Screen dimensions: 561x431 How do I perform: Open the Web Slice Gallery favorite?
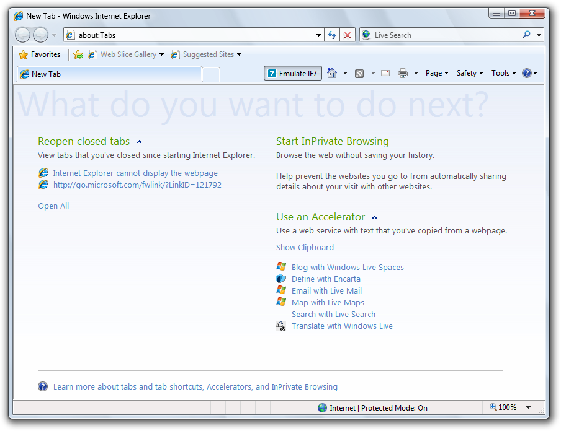point(122,54)
